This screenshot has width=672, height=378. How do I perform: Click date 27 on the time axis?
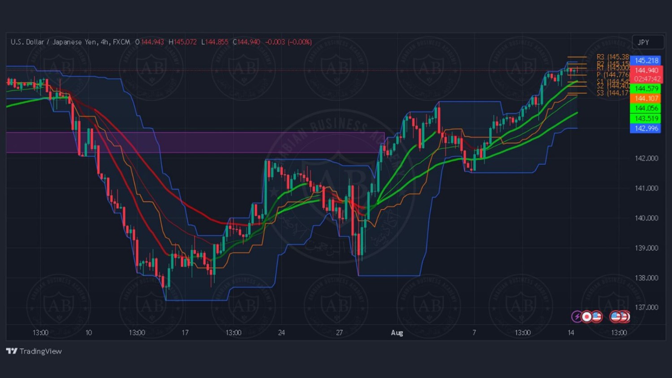pos(340,333)
